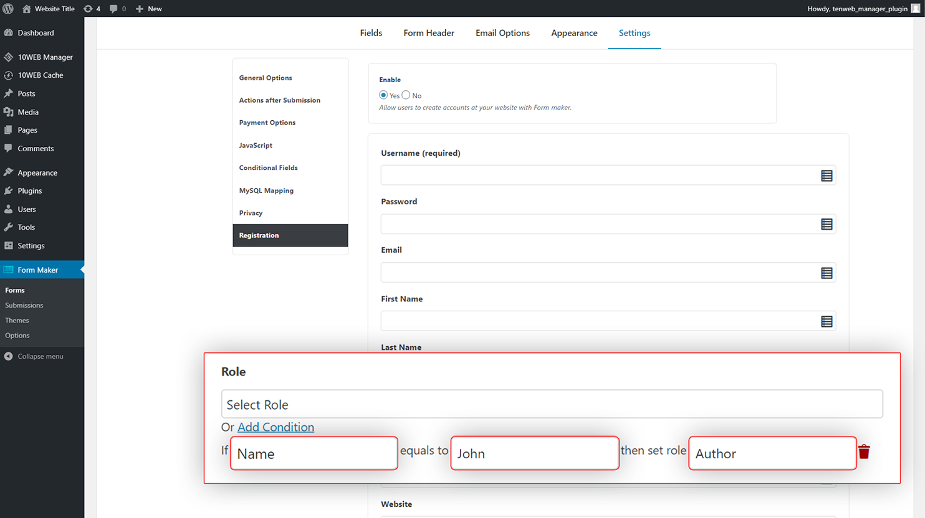This screenshot has width=925, height=518.
Task: Open the Conditional Fields settings section
Action: pyautogui.click(x=269, y=168)
